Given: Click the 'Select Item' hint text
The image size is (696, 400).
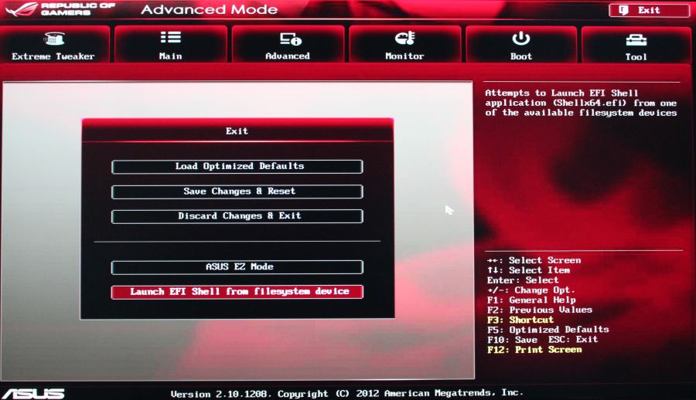Looking at the screenshot, I should [x=539, y=270].
